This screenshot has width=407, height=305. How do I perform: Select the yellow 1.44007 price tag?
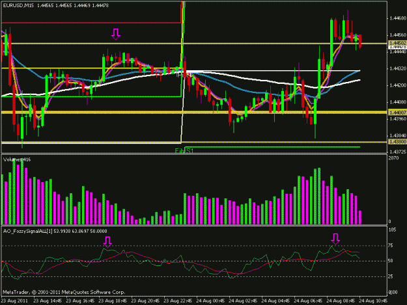tap(397, 113)
